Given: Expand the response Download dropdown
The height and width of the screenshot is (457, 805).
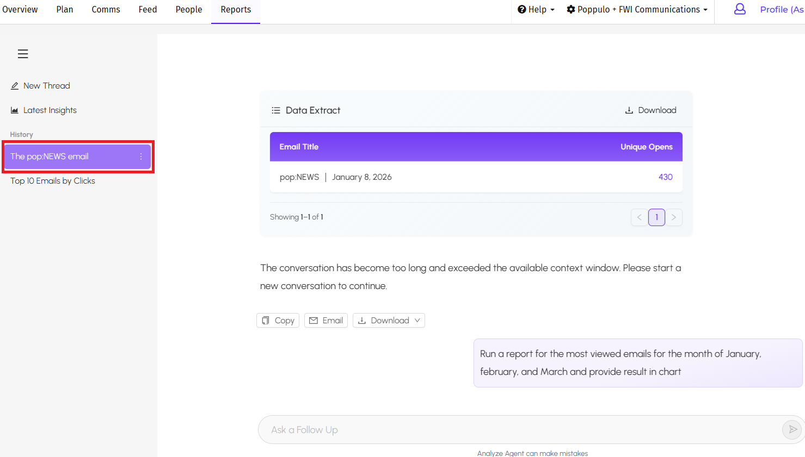Looking at the screenshot, I should pos(389,321).
